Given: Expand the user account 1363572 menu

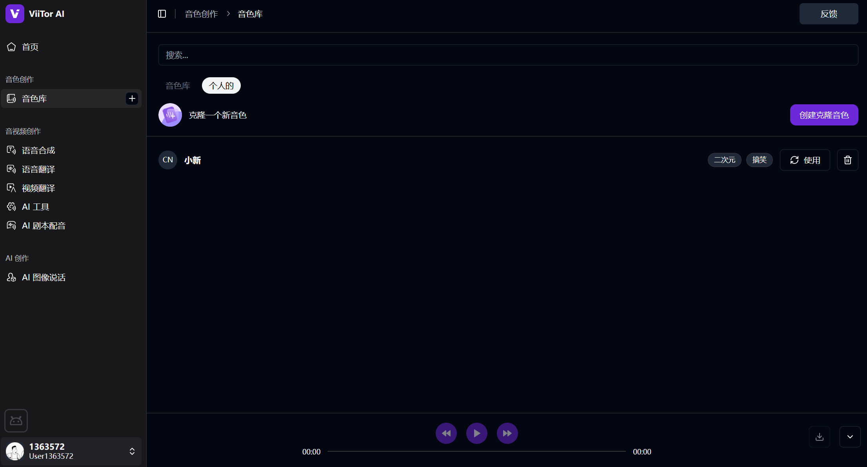Looking at the screenshot, I should pyautogui.click(x=132, y=451).
